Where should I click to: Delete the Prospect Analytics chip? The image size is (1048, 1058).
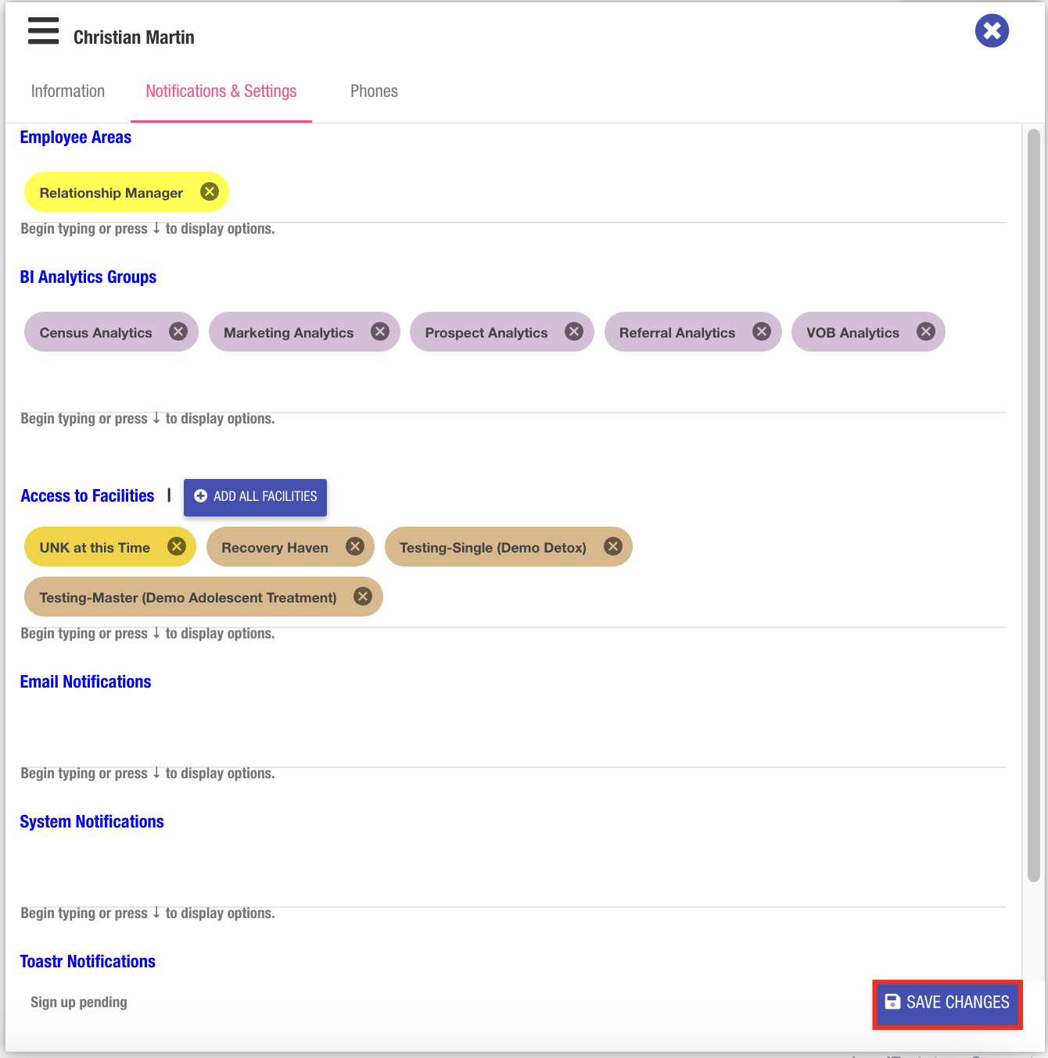point(574,331)
